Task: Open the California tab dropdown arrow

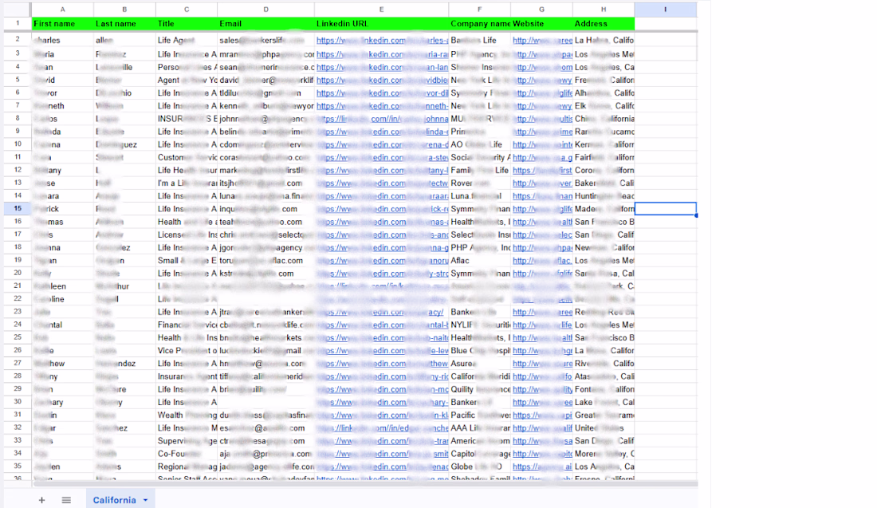Action: point(145,500)
